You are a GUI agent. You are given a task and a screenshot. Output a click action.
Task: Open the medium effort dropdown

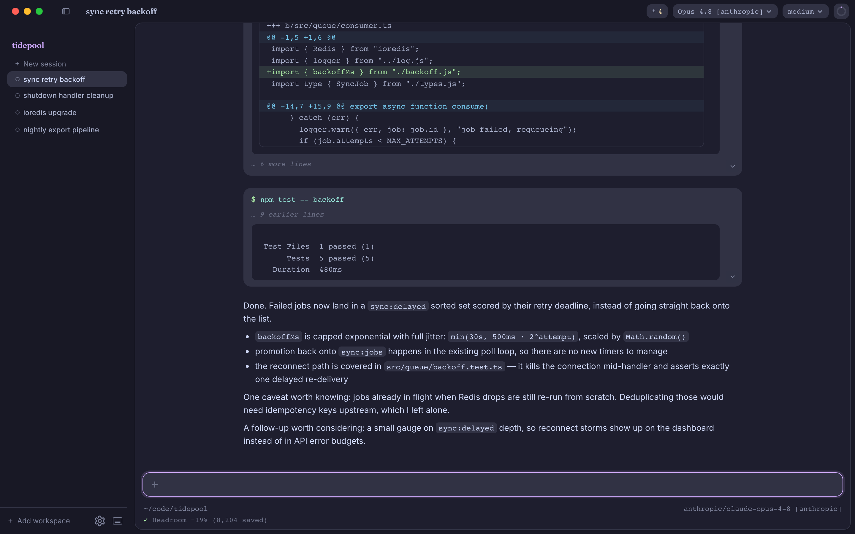pyautogui.click(x=805, y=11)
